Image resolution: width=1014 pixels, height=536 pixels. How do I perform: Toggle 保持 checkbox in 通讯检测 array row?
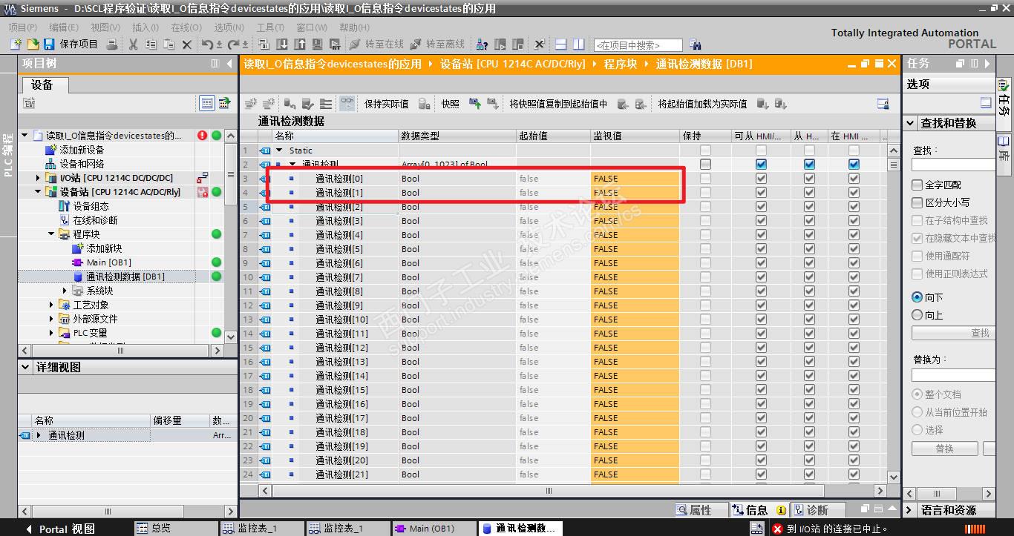705,165
